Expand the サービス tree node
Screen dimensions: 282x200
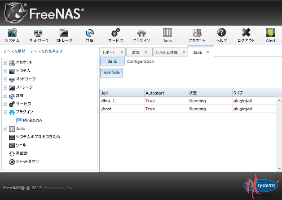[5, 104]
